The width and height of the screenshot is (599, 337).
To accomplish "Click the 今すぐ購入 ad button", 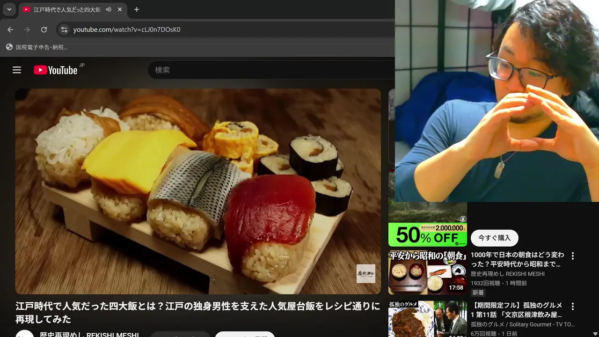I will click(x=494, y=238).
